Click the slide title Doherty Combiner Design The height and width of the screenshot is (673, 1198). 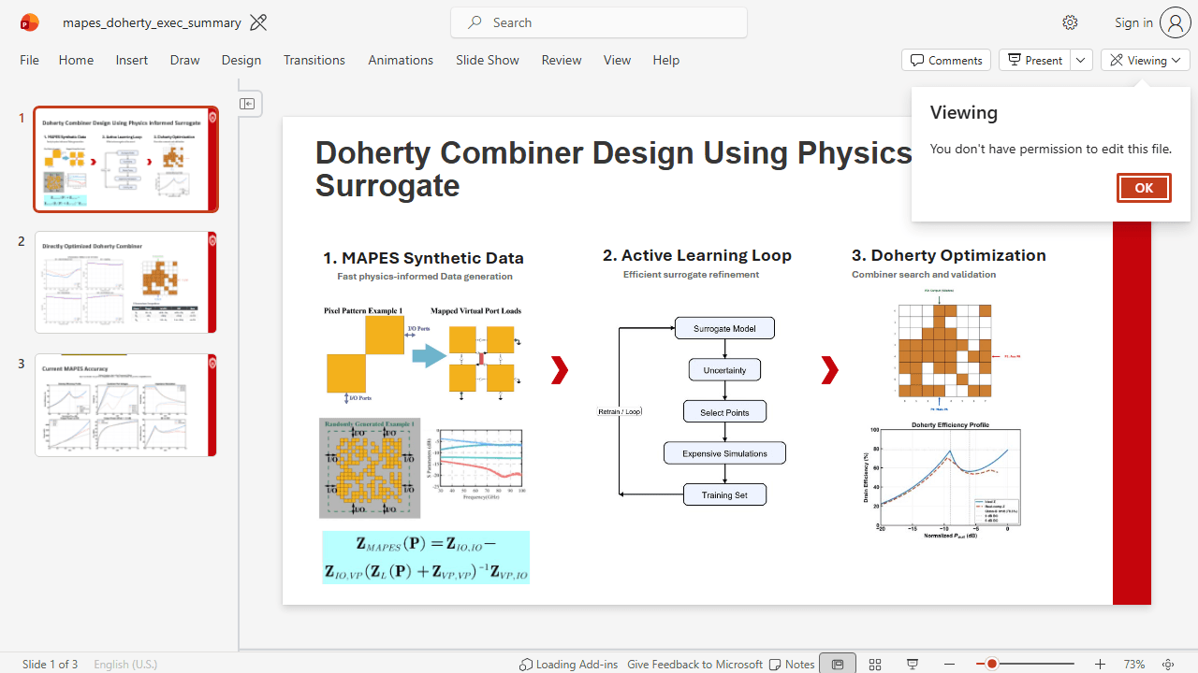613,168
